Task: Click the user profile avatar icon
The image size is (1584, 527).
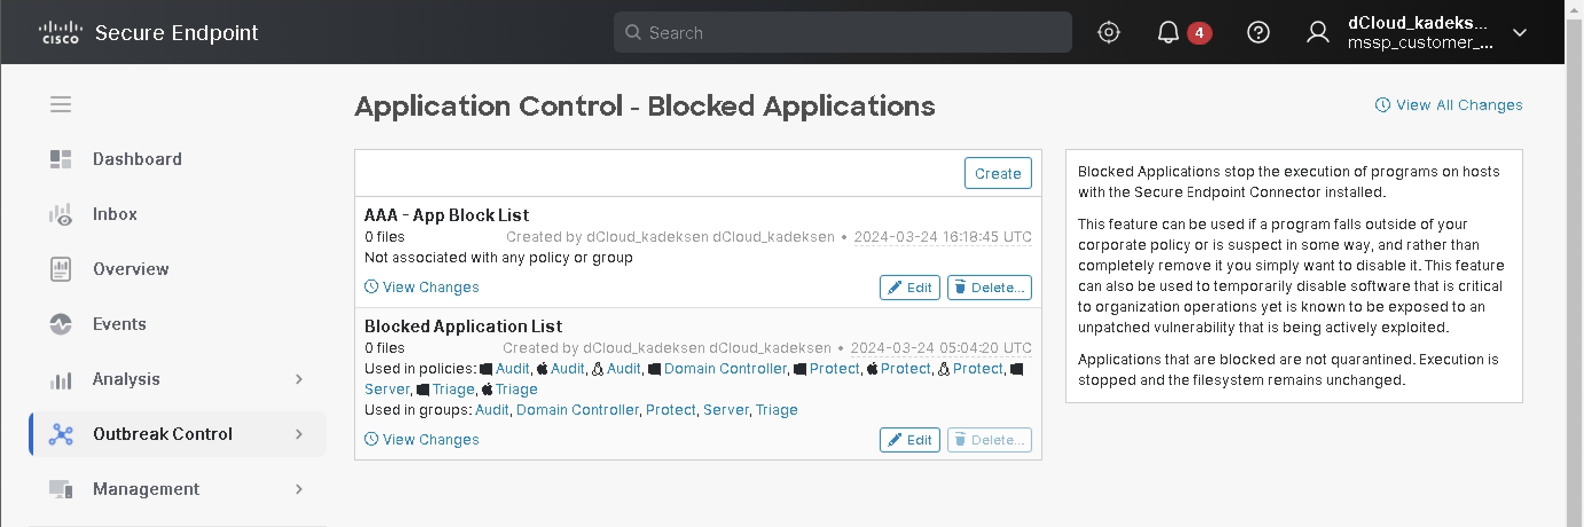Action: pos(1317,32)
